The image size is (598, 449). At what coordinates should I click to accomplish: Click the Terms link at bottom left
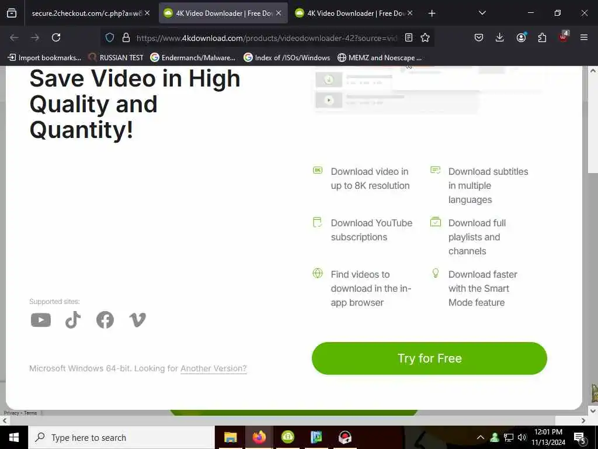(30, 413)
